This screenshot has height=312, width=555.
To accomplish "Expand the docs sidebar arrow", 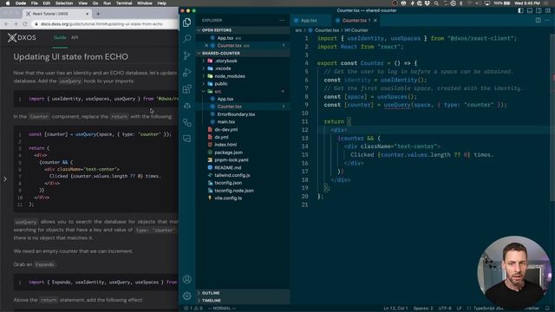I will coord(5,179).
